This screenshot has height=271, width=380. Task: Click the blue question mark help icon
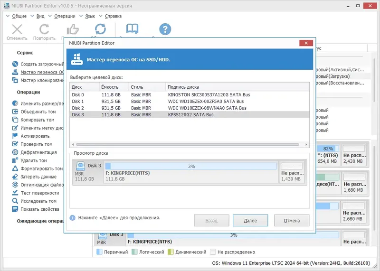click(x=165, y=29)
